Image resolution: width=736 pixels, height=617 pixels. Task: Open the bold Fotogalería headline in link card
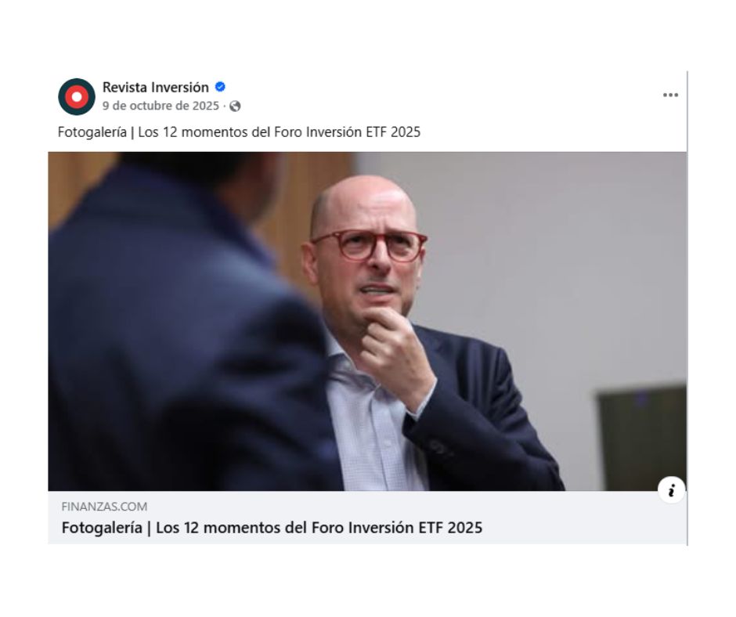[x=272, y=528]
